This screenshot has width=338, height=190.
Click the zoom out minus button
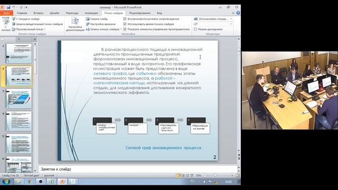205,176
